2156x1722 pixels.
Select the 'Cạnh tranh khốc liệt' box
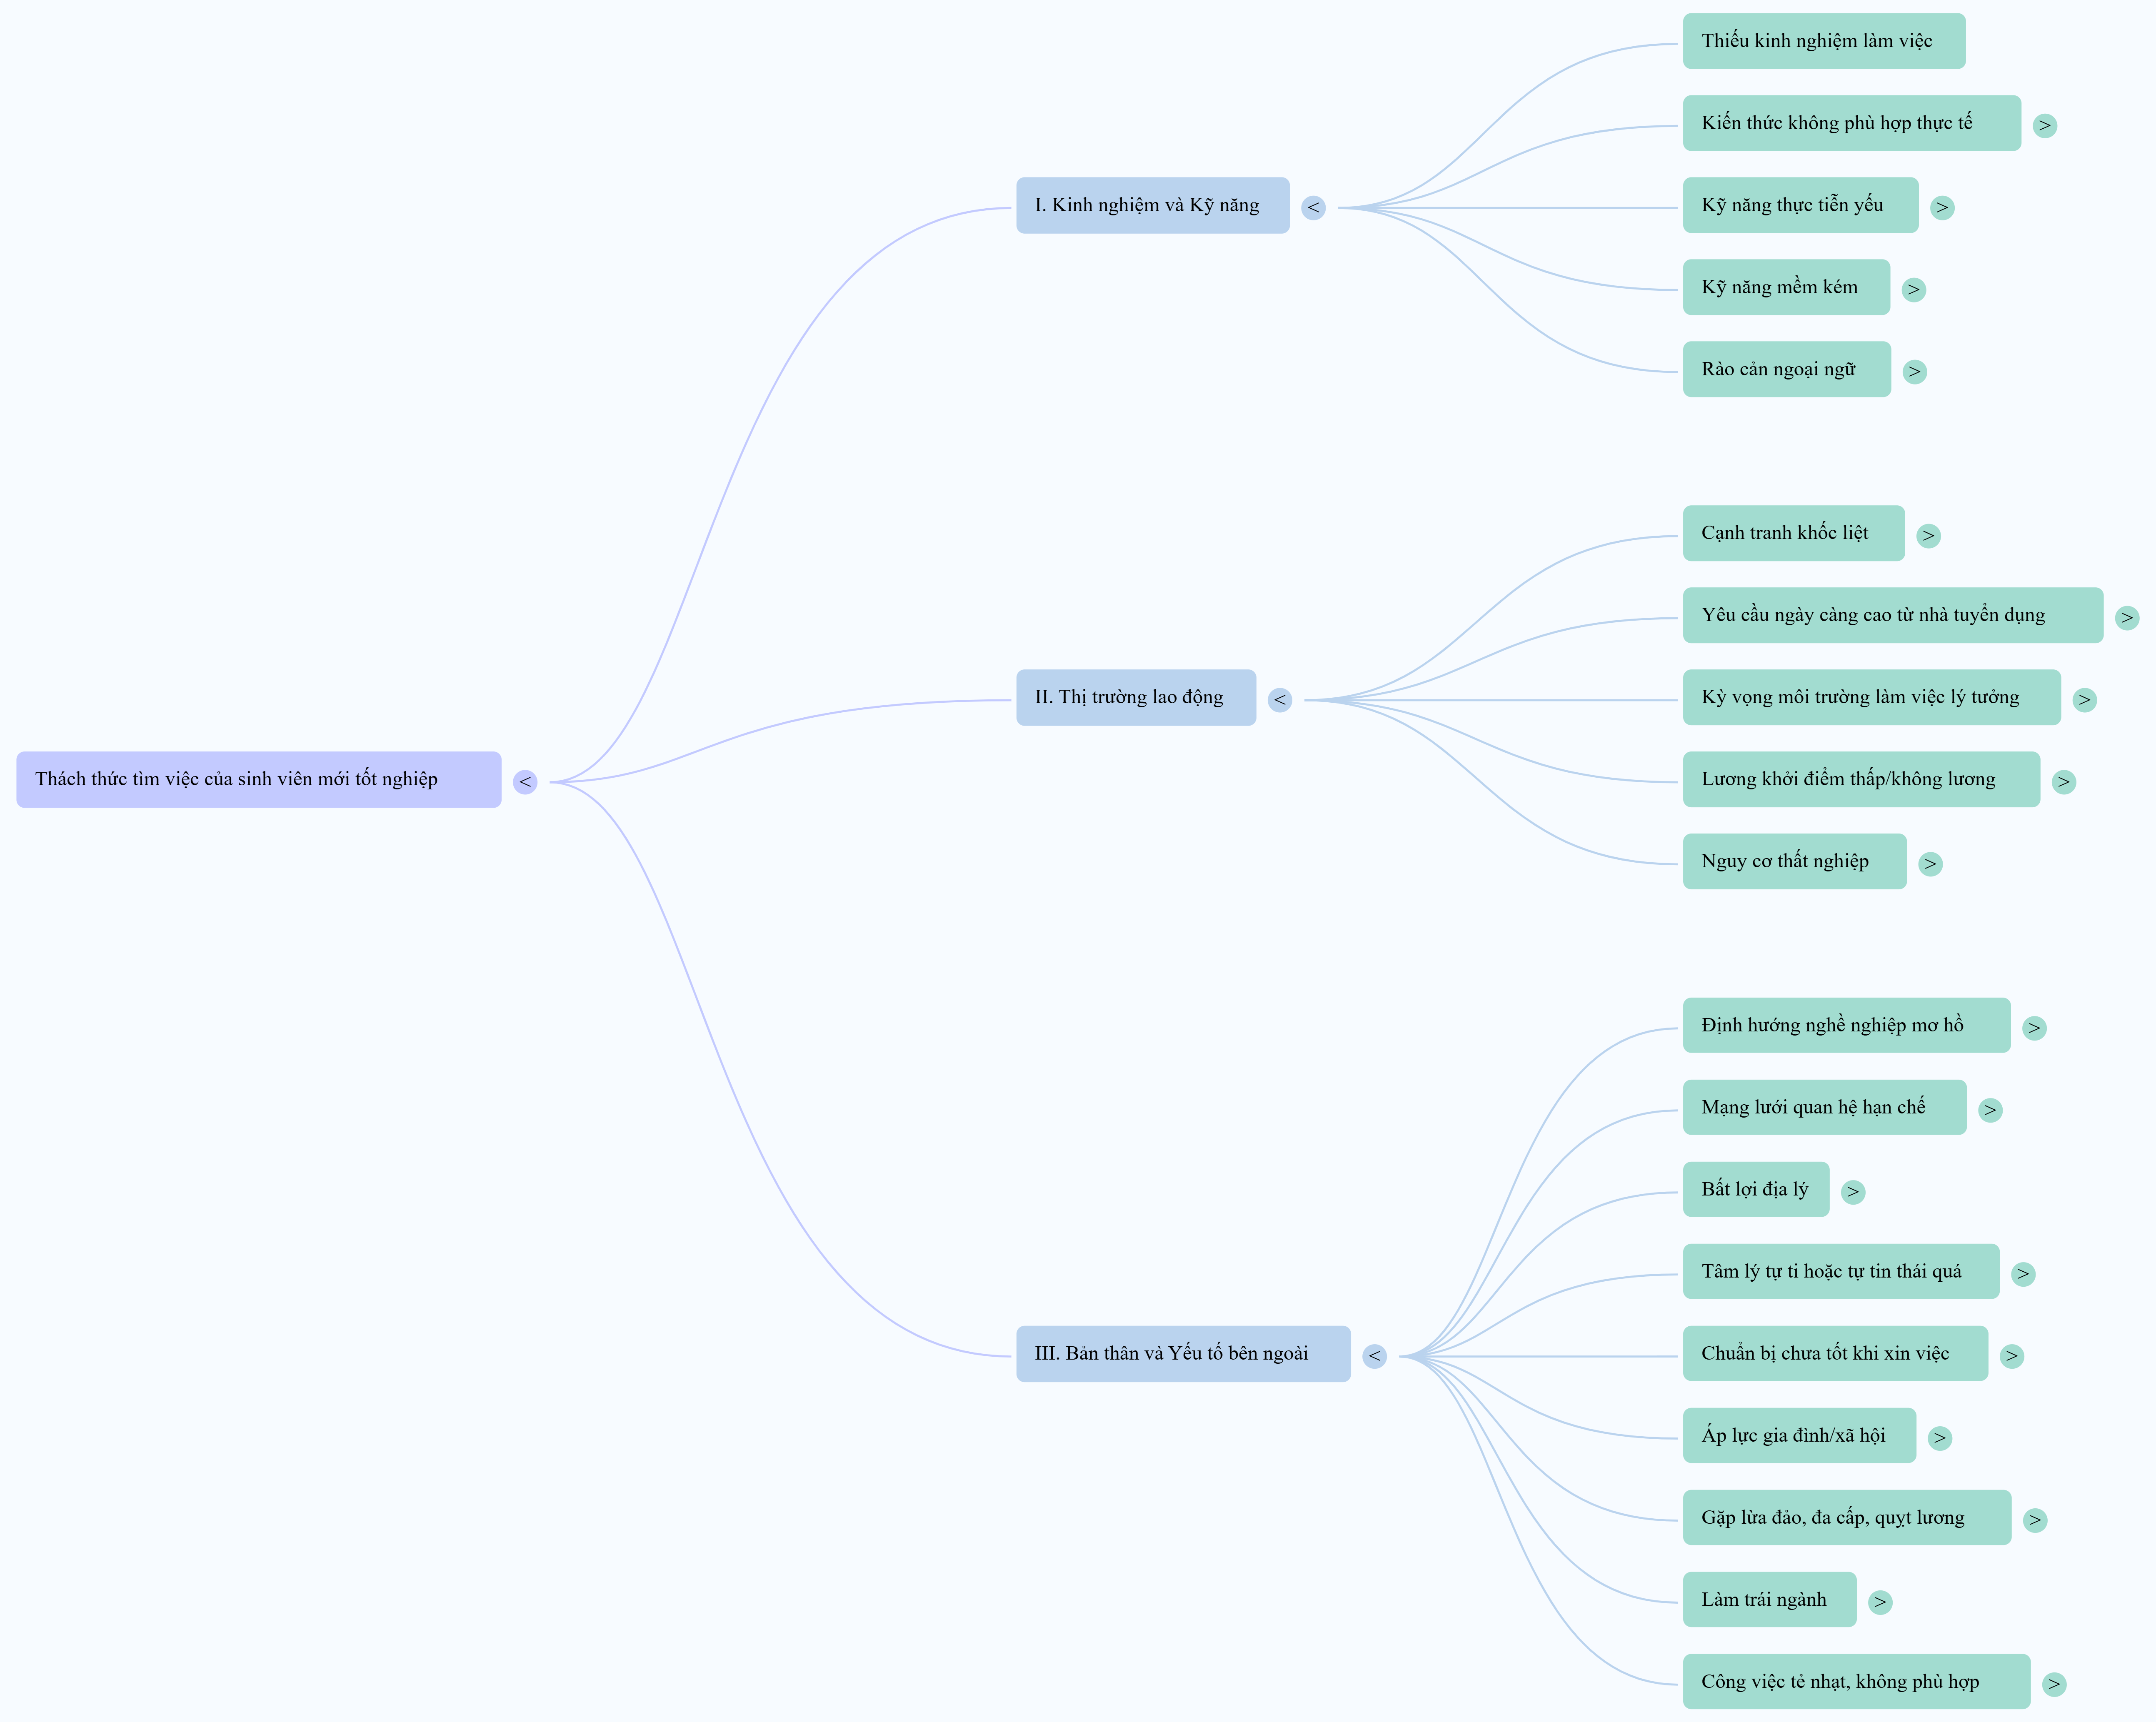click(x=1794, y=533)
